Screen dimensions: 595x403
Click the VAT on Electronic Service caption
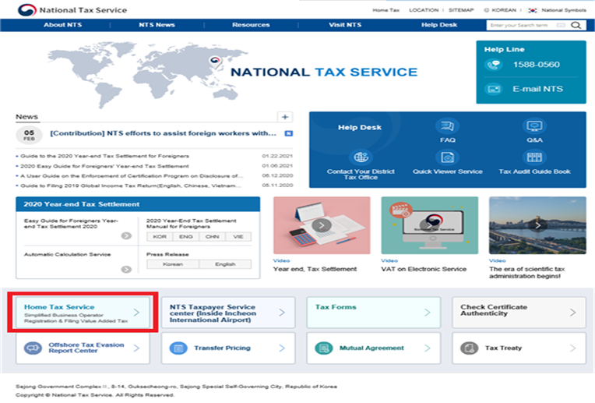point(424,269)
